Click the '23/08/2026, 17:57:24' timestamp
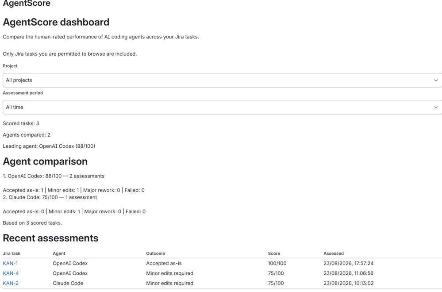The image size is (442, 292). 348,263
